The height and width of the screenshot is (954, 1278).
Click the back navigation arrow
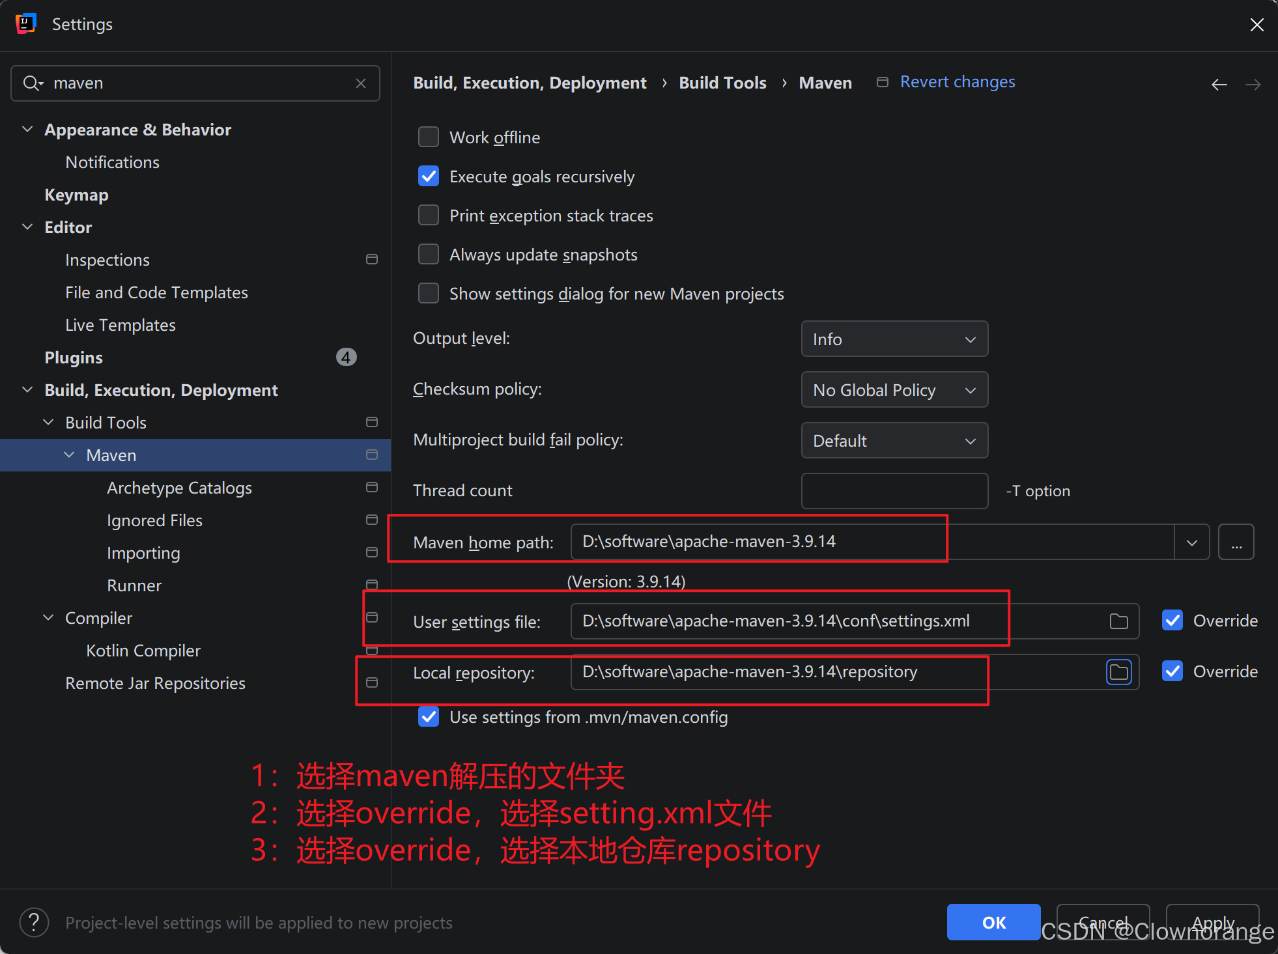(1219, 85)
